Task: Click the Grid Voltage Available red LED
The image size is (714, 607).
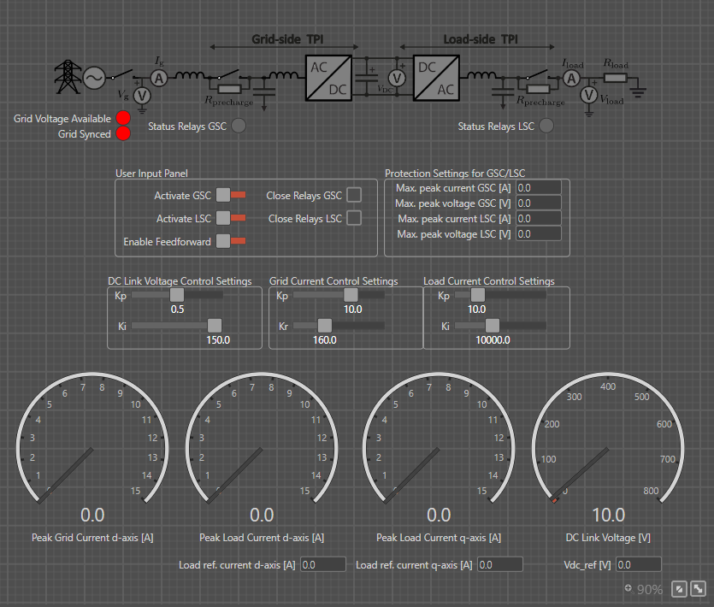Action: (123, 118)
